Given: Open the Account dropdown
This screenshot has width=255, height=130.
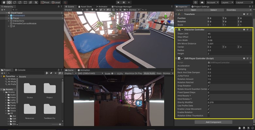Looking at the screenshot, I should (x=212, y=2).
